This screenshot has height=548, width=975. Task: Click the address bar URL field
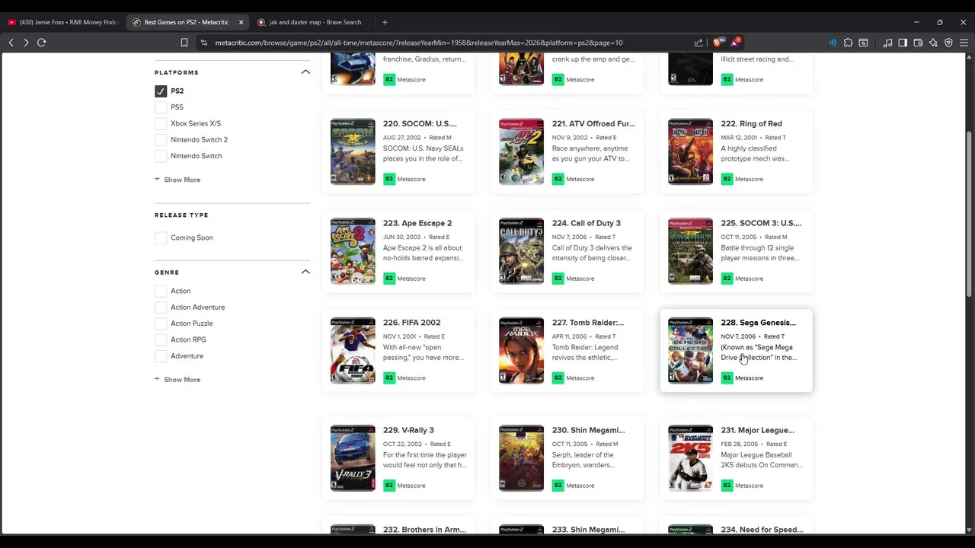(x=418, y=43)
